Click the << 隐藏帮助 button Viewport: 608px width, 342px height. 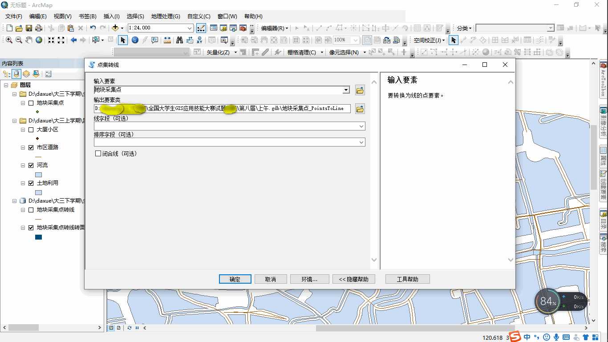pyautogui.click(x=354, y=279)
